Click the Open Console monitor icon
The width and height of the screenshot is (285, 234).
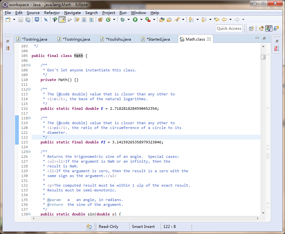pos(37,20)
